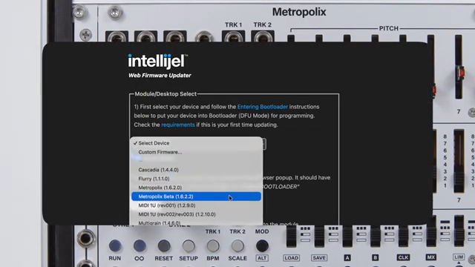The height and width of the screenshot is (267, 475).
Task: Tap the SETUP button on Metropolix panel
Action: click(x=189, y=245)
